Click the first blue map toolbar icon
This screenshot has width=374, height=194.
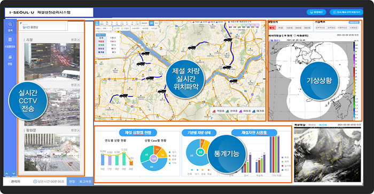pos(97,23)
